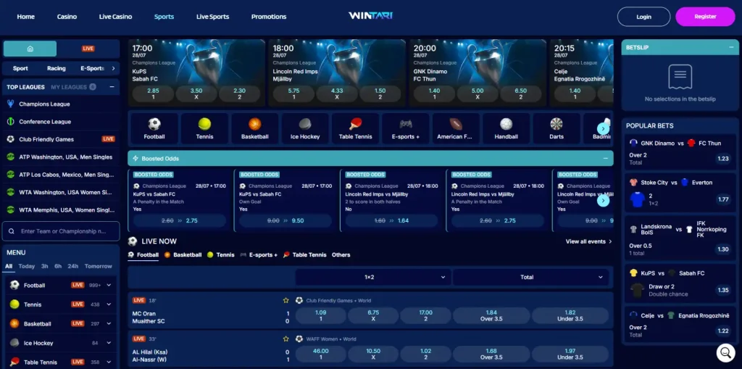This screenshot has height=369, width=742.
Task: Filter menu by 24h
Action: [73, 266]
